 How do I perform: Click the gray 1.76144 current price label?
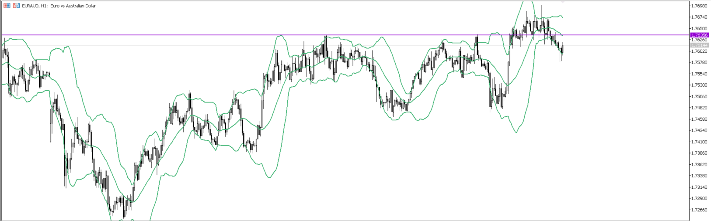[699, 45]
